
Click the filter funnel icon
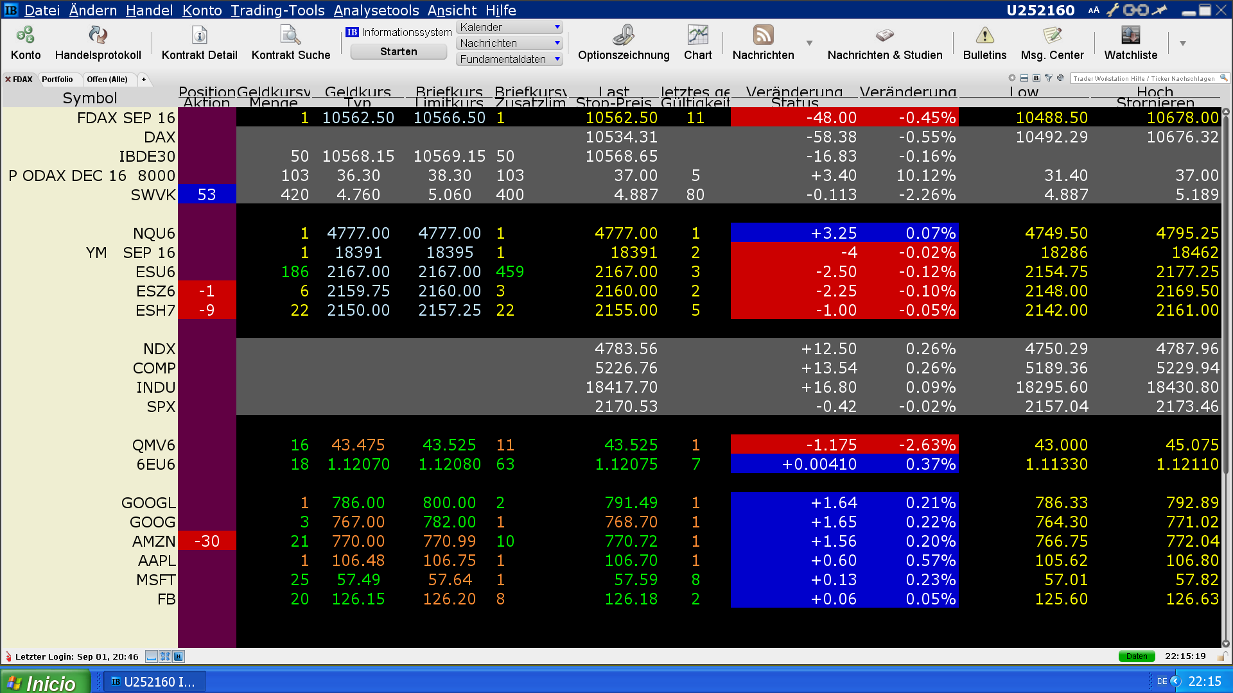tap(1049, 78)
